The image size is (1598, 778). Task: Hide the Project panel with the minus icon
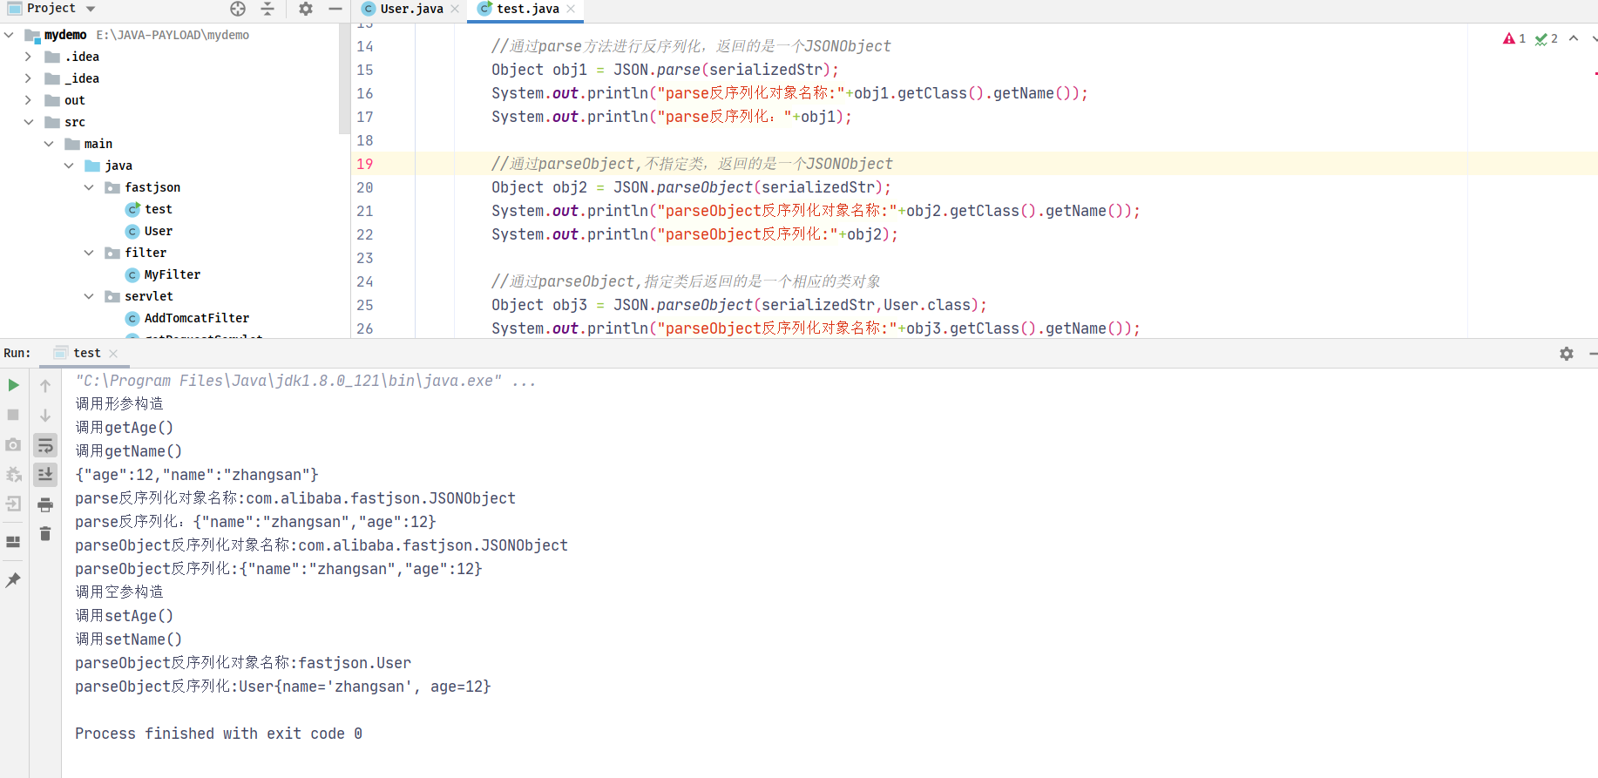pyautogui.click(x=335, y=9)
